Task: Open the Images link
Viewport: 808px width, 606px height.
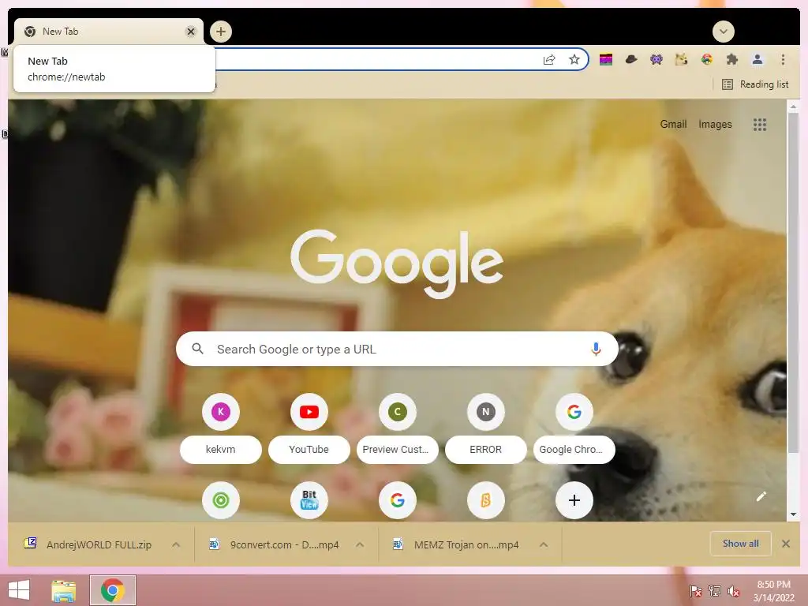Action: tap(715, 124)
